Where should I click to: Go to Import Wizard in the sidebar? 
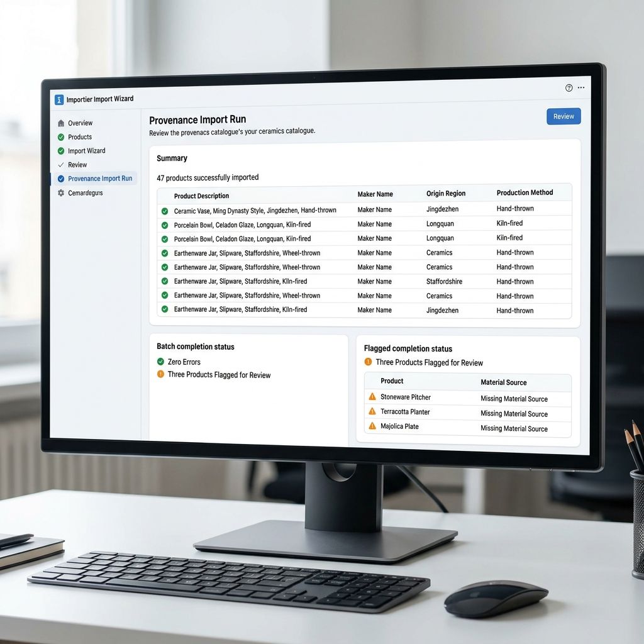click(x=87, y=151)
